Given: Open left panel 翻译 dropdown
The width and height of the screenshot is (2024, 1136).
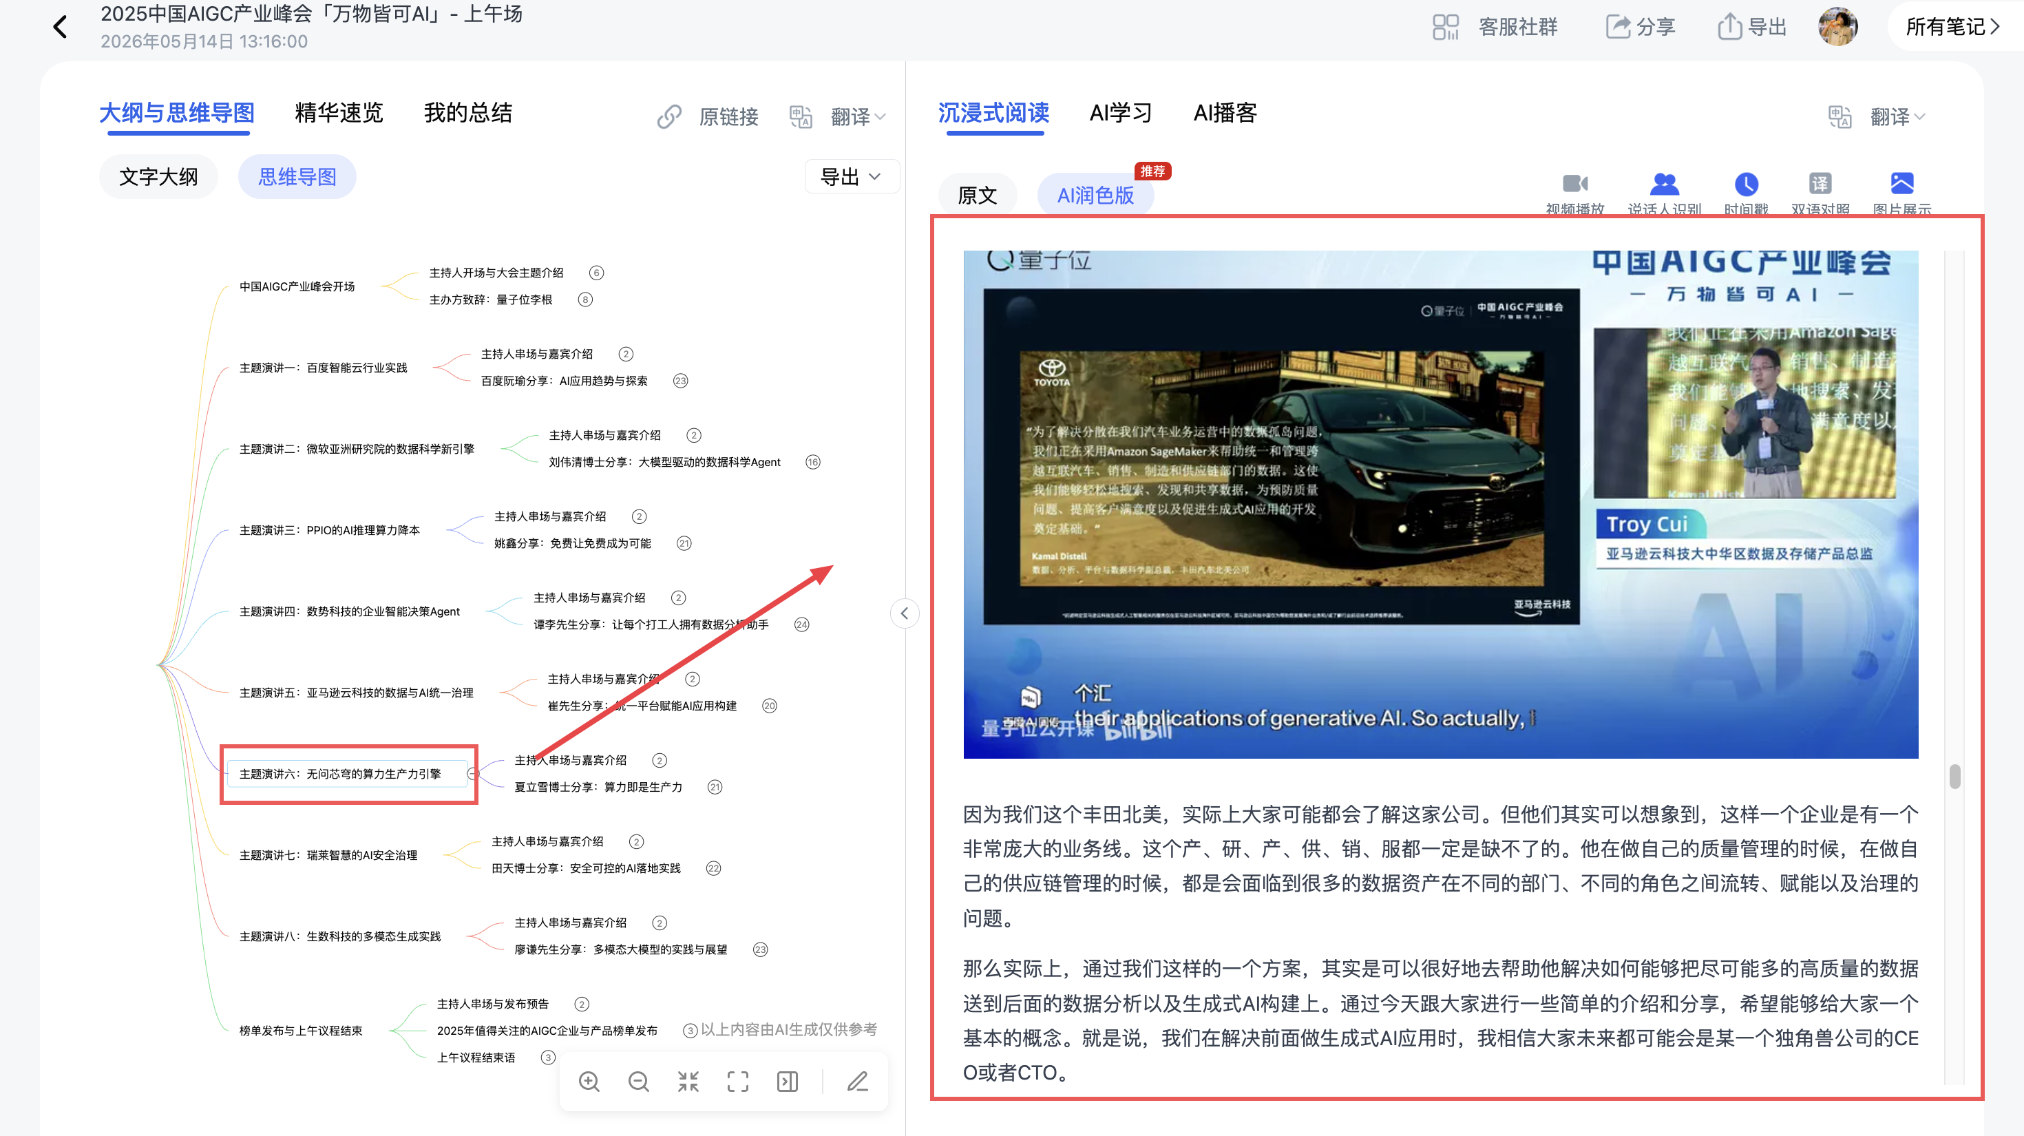Looking at the screenshot, I should (838, 116).
